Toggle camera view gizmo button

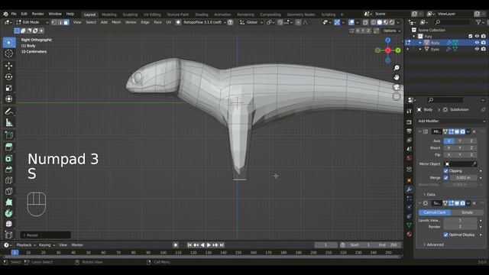click(x=397, y=87)
